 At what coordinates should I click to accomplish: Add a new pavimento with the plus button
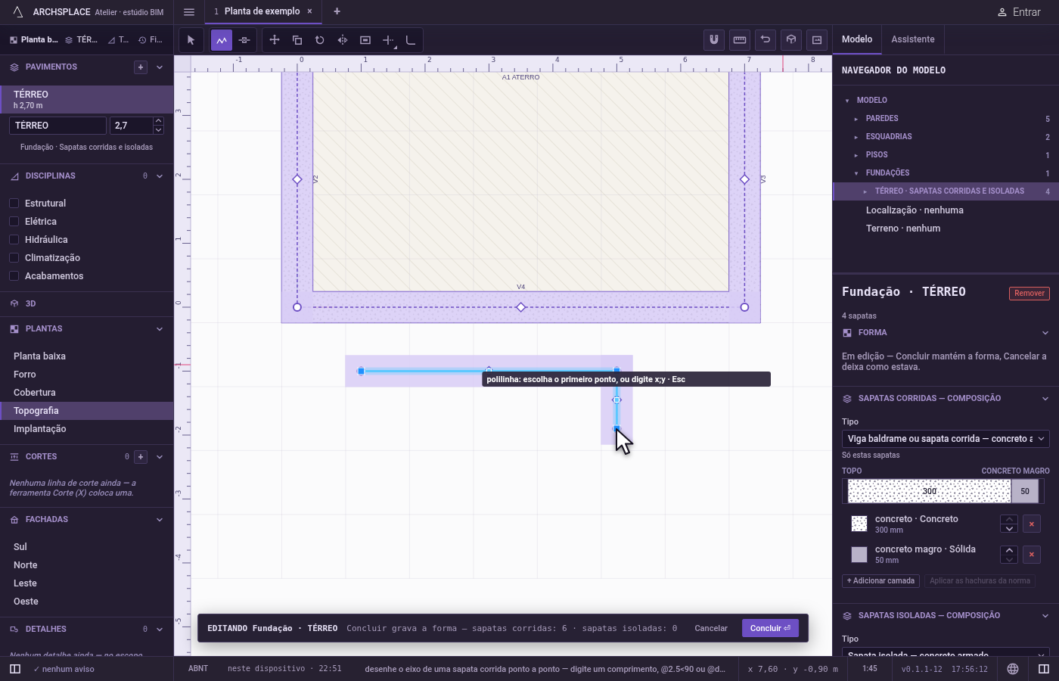pos(141,67)
